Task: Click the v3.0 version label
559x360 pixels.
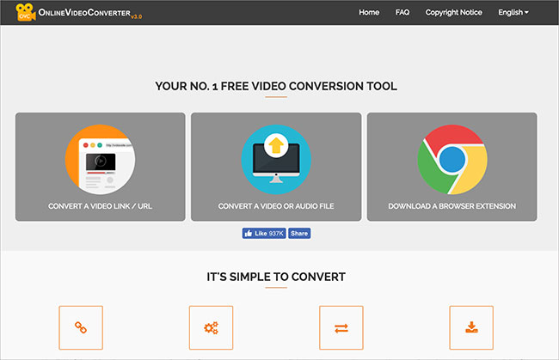Action: coord(136,16)
